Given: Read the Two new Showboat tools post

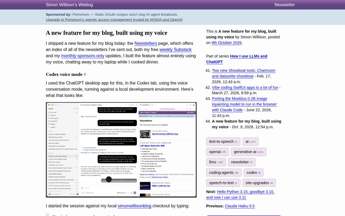Looking at the screenshot, I should (x=244, y=73).
